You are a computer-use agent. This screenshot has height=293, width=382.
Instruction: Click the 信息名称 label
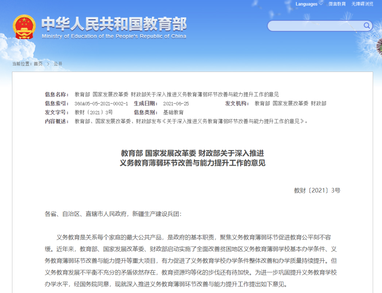[57, 94]
